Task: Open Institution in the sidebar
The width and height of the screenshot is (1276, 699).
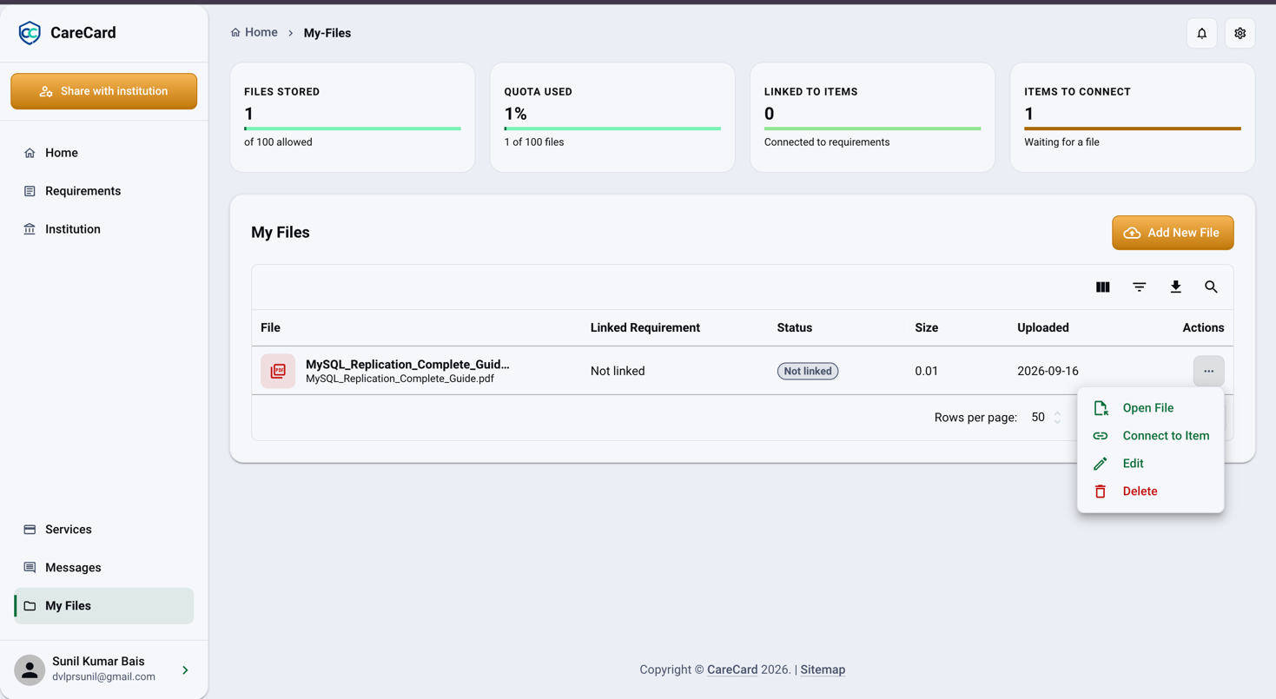Action: [104, 229]
